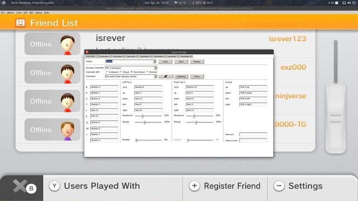Viewport: 358px width, 201px height.
Task: Click the plus icon beside Register Friend
Action: [x=194, y=186]
